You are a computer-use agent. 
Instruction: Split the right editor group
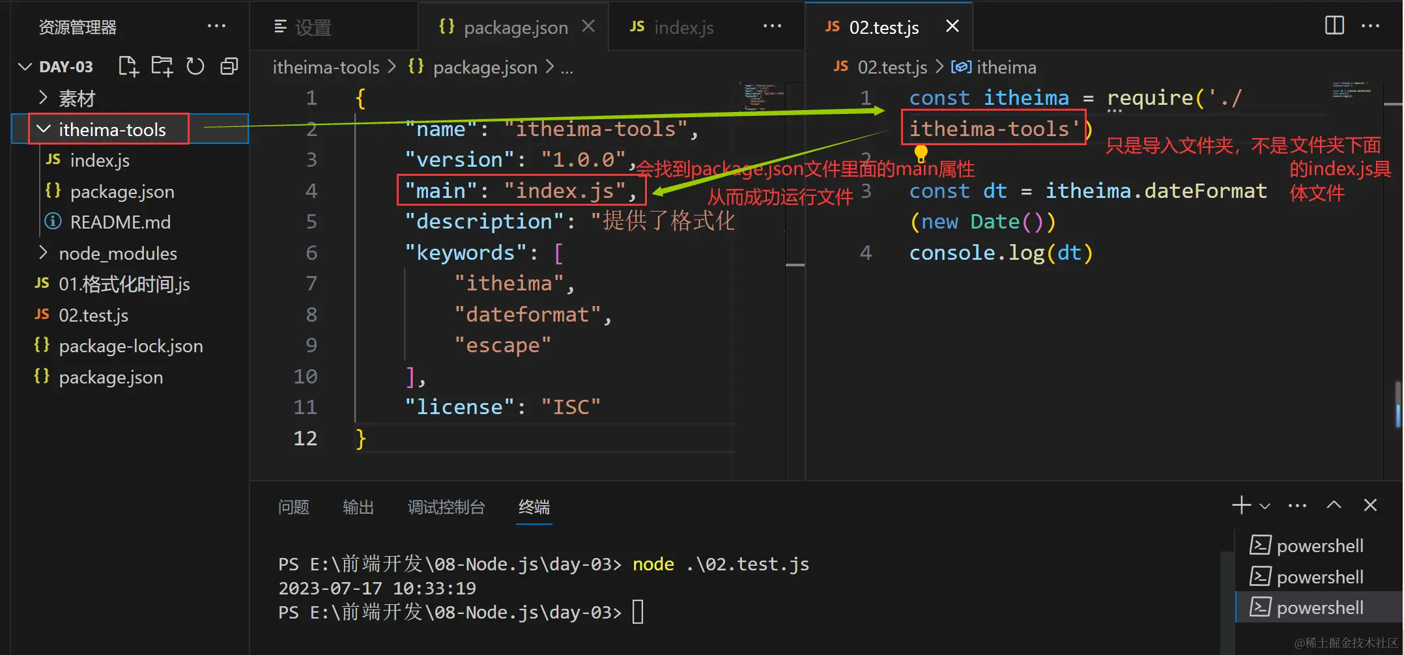tap(1334, 25)
